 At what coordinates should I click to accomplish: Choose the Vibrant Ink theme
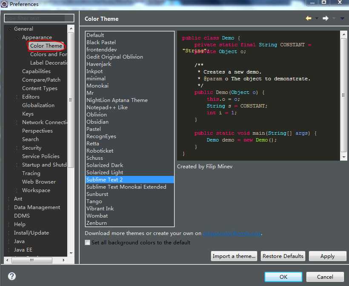point(130,209)
